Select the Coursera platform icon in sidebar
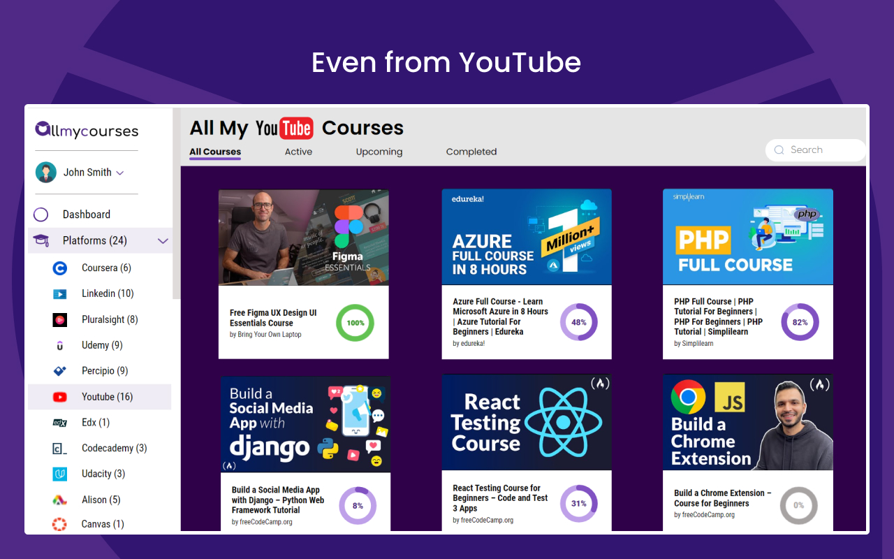Image resolution: width=894 pixels, height=559 pixels. pos(59,268)
